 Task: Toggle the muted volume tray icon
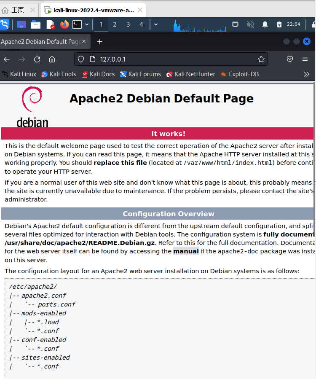coord(251,24)
